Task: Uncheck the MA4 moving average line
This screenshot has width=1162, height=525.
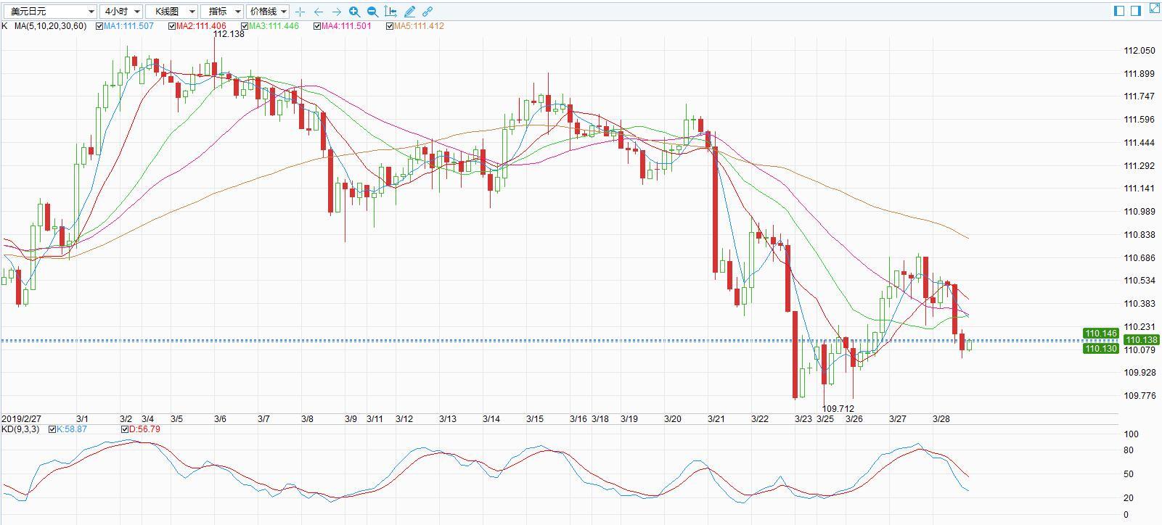Action: (317, 26)
